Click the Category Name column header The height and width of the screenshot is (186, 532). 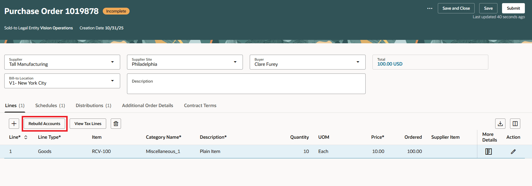point(164,137)
